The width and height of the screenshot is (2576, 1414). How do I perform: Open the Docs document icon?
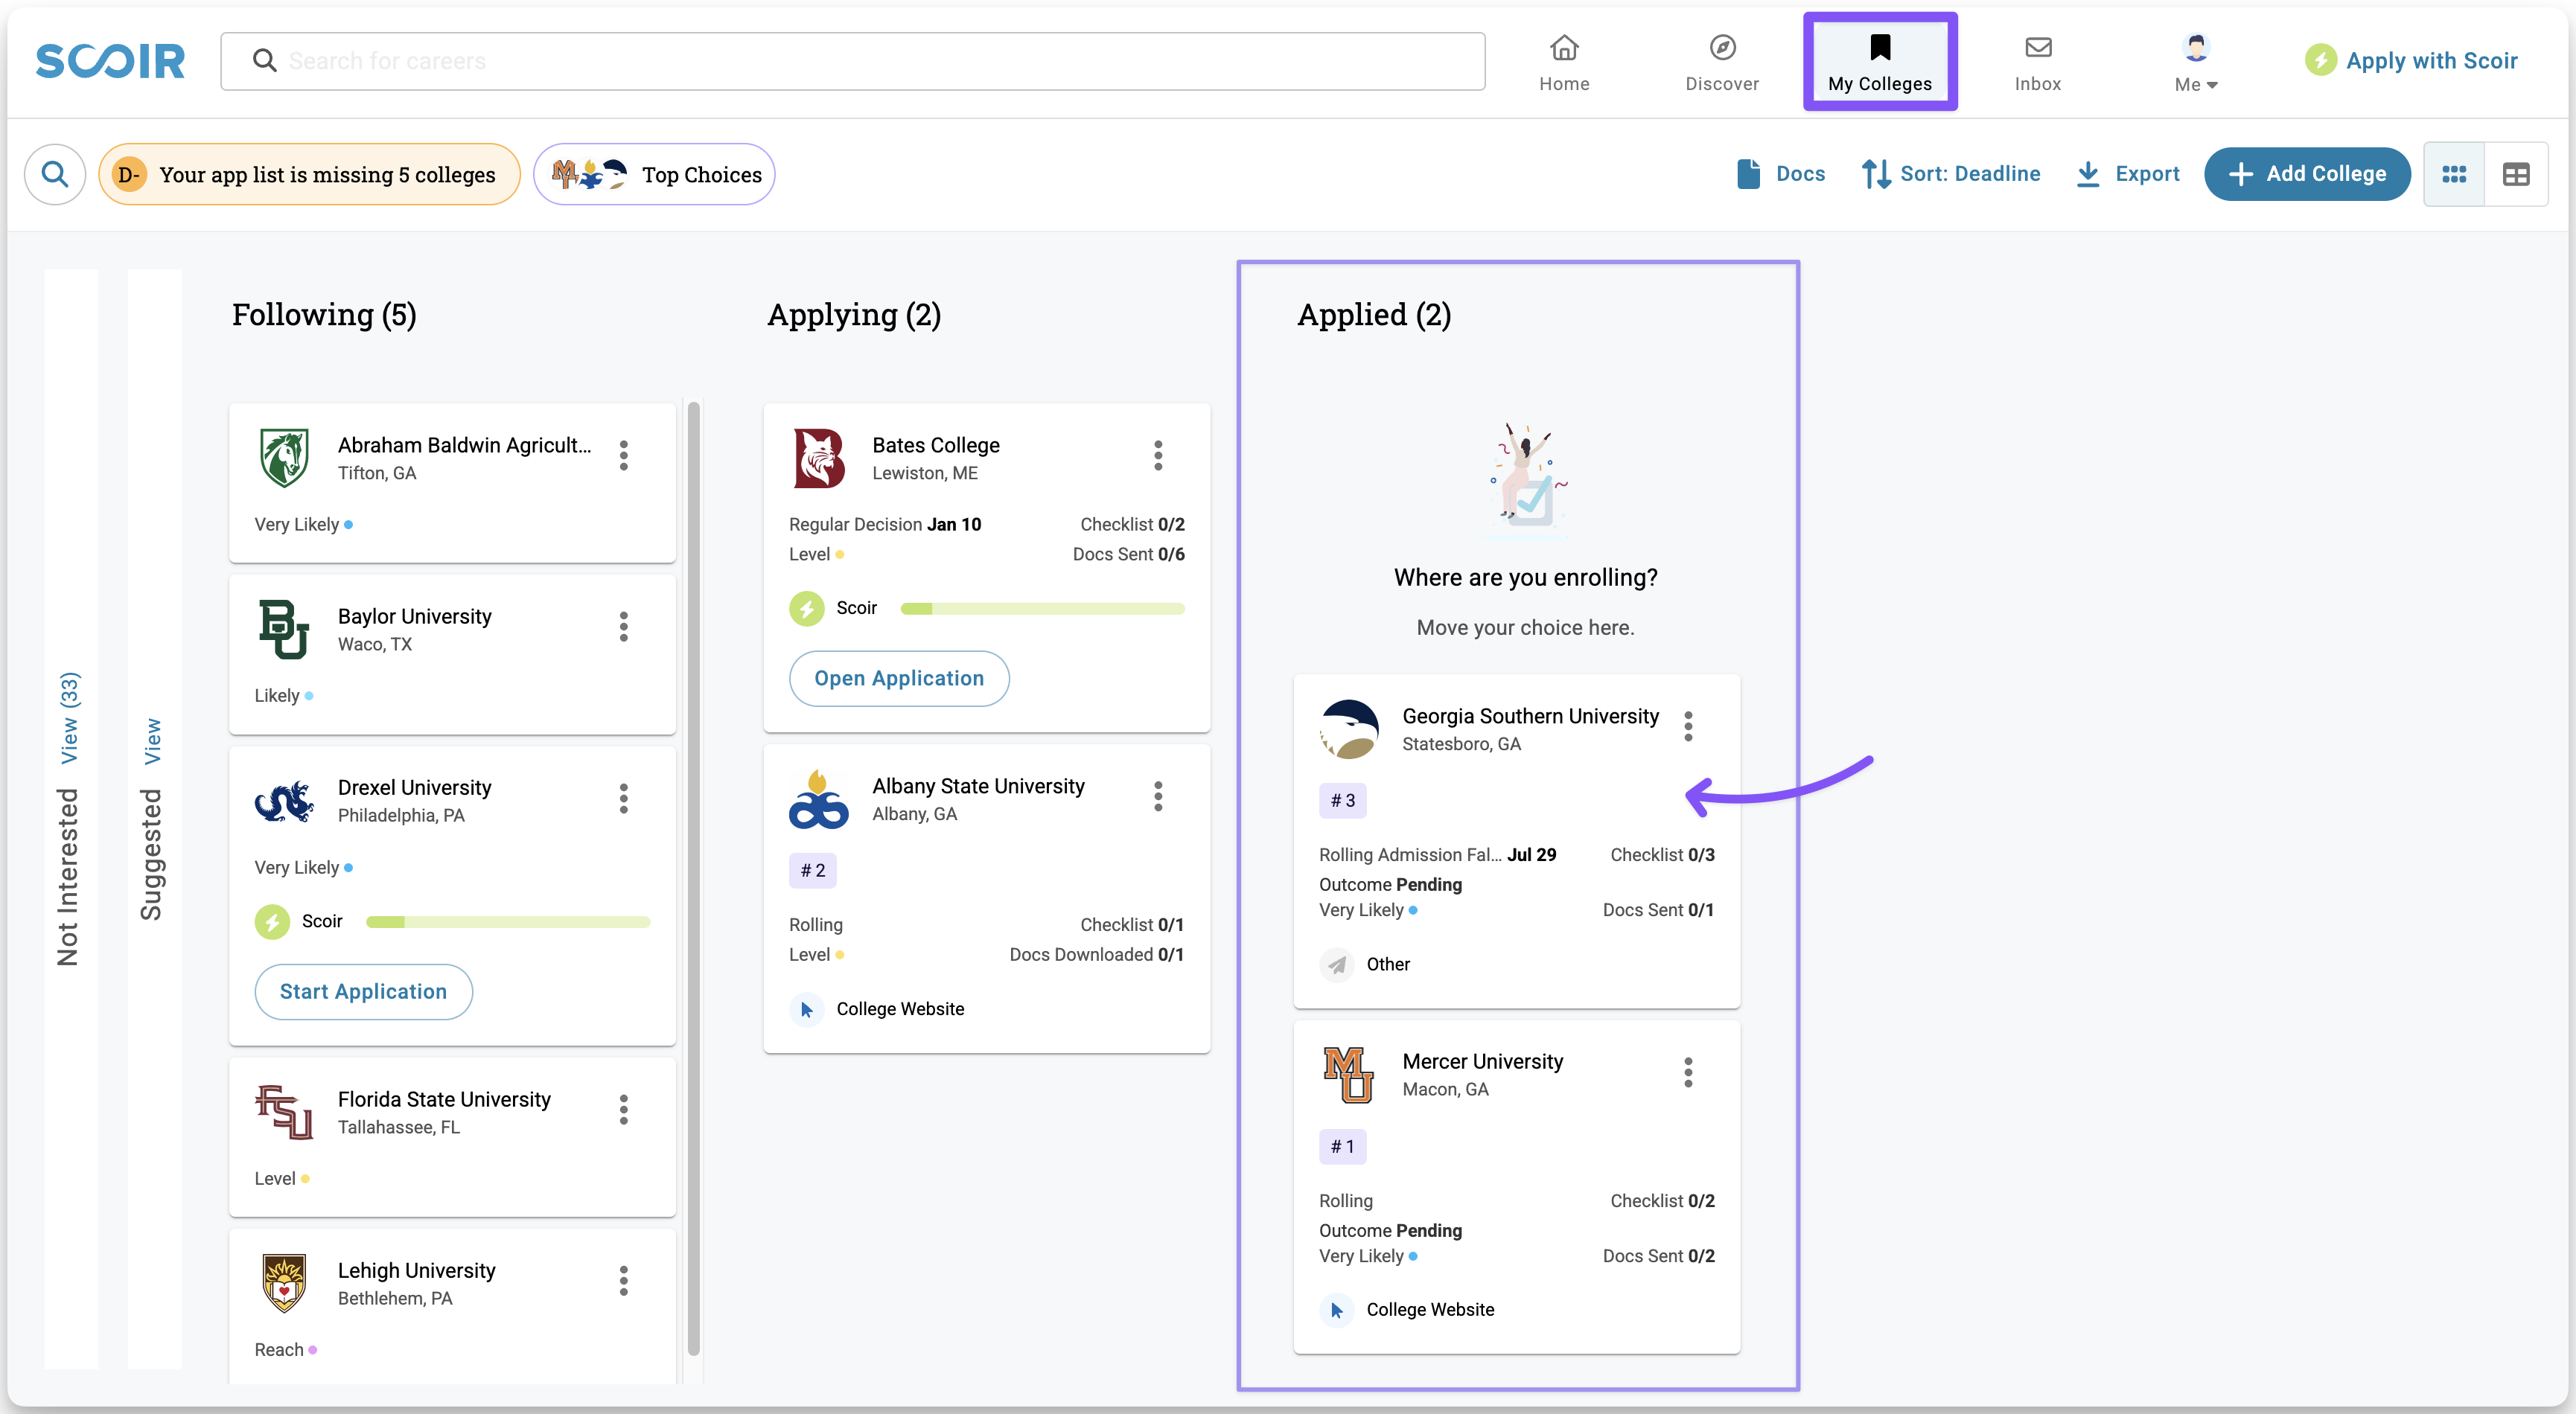point(1748,174)
